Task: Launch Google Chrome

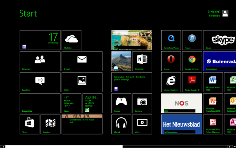Action: 192,61
